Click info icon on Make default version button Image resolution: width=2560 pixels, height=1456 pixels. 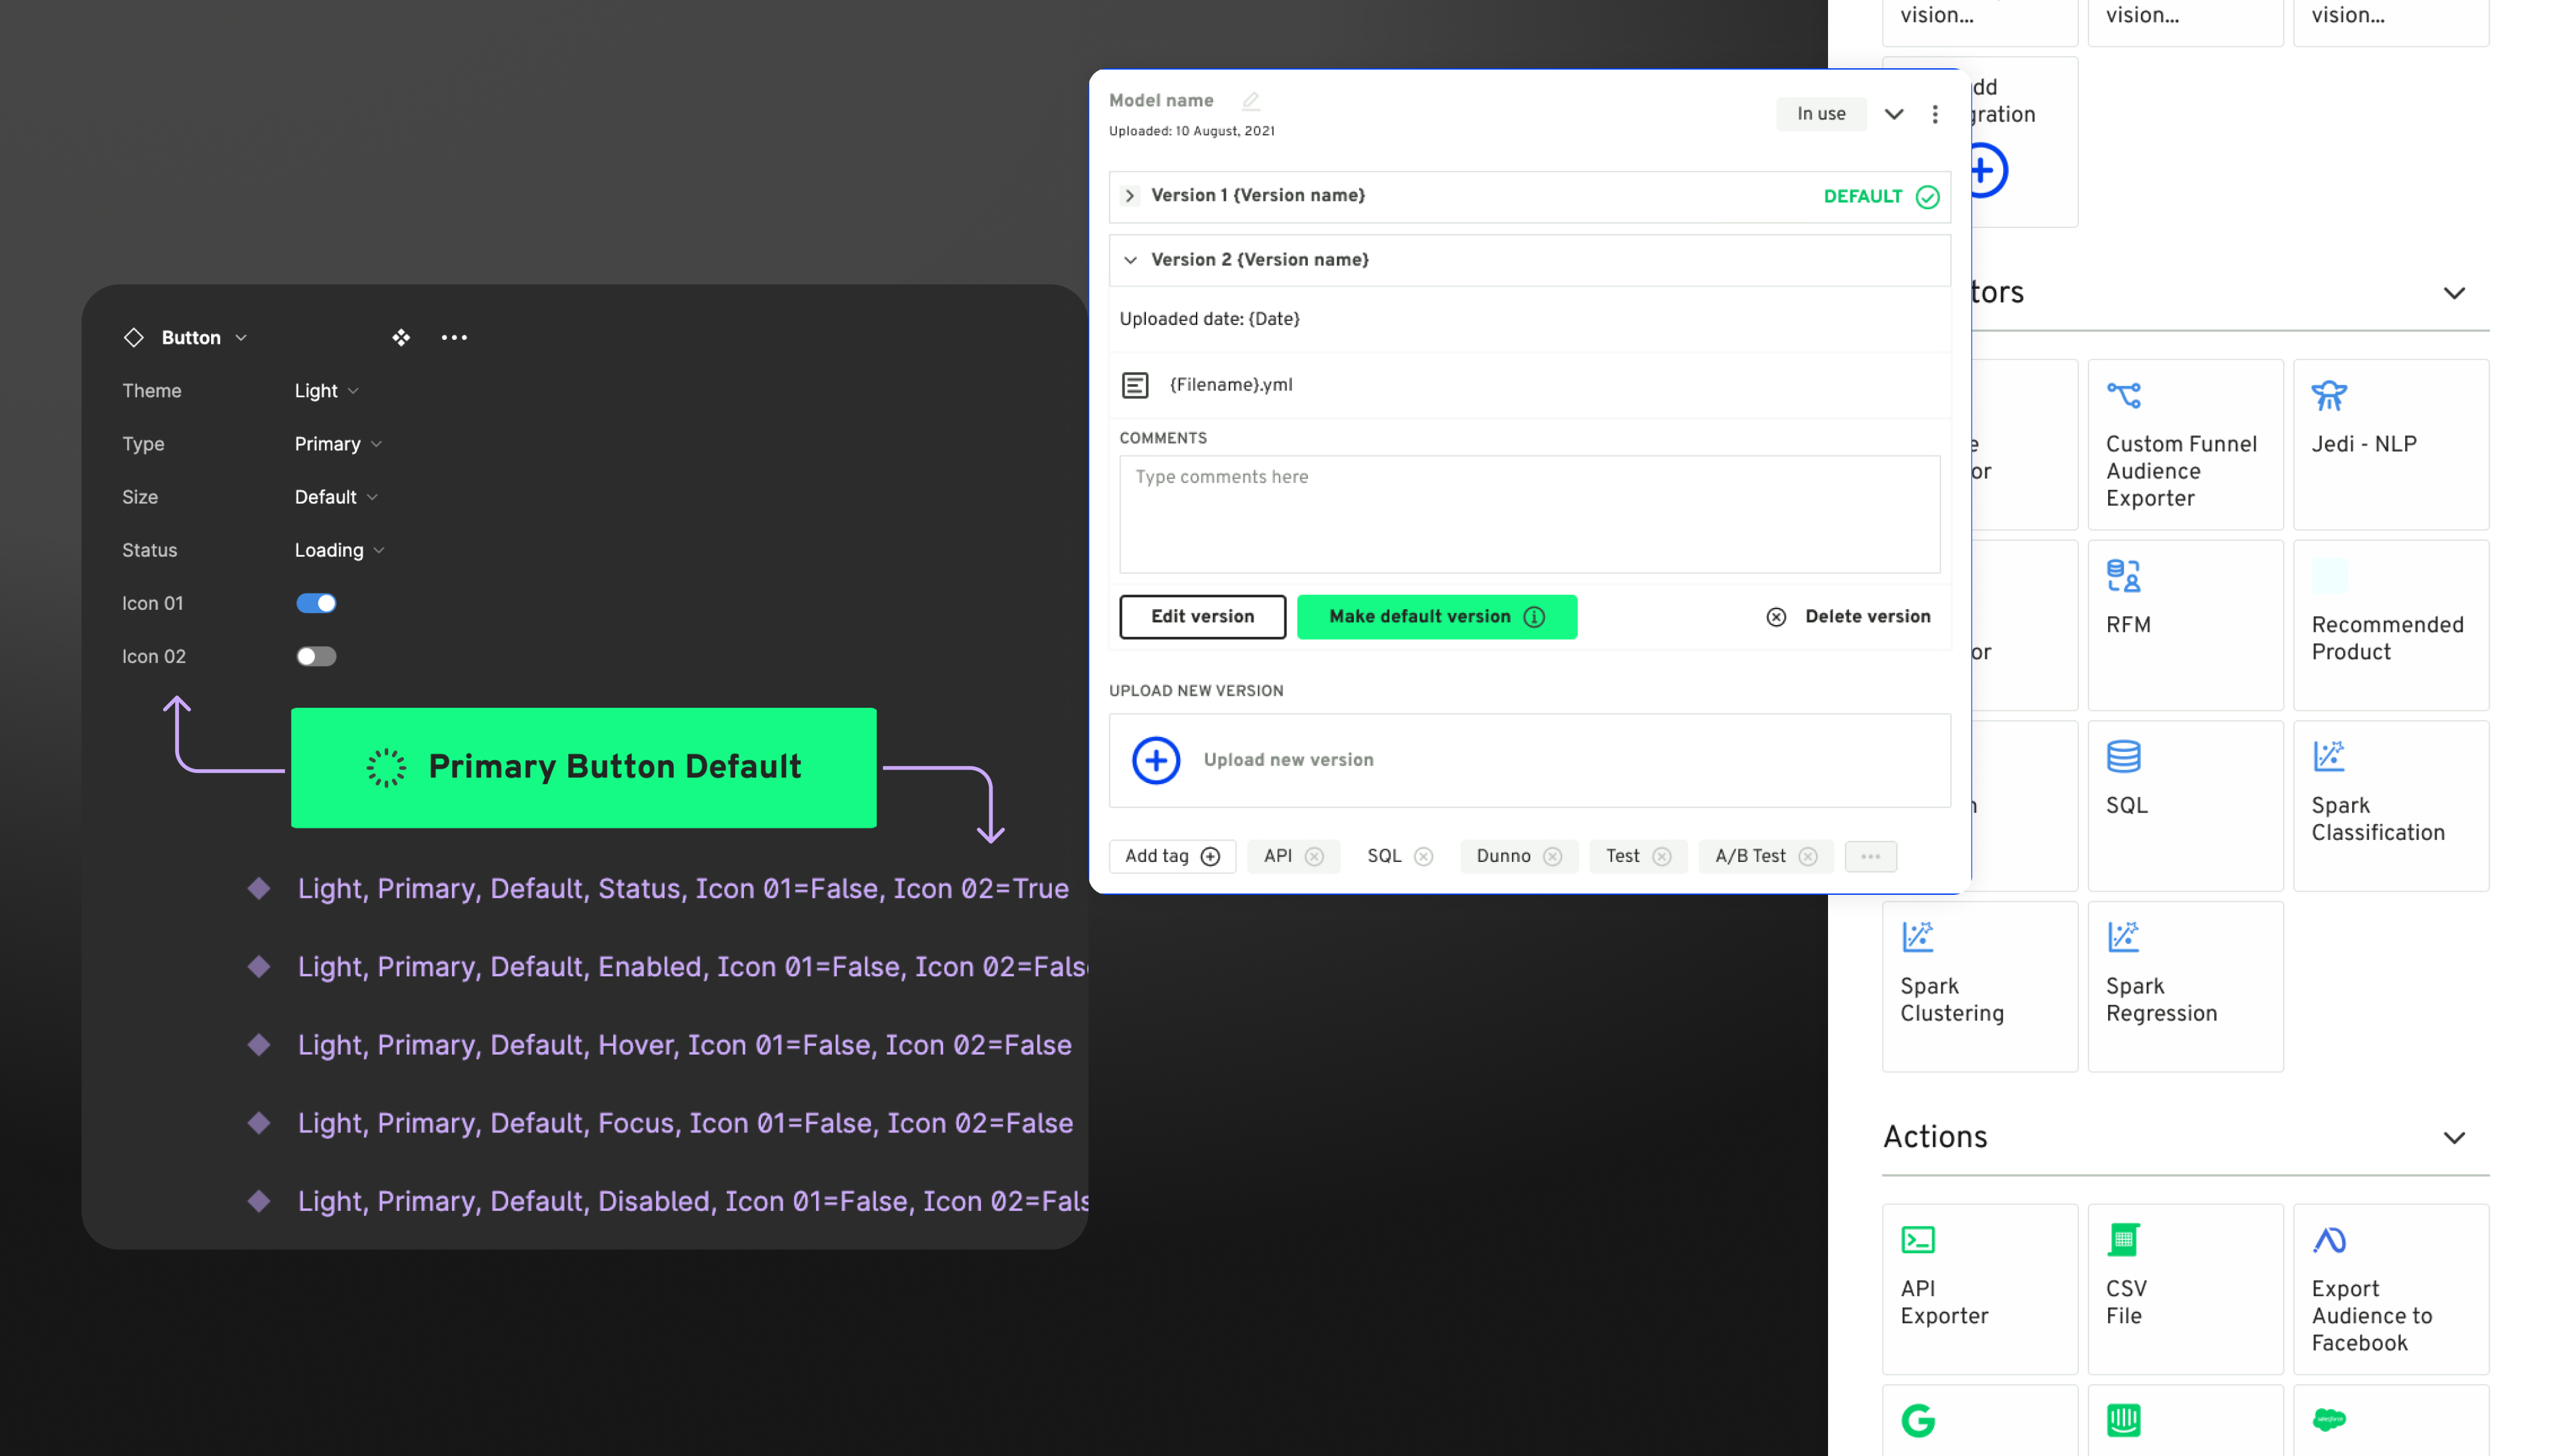tap(1534, 617)
